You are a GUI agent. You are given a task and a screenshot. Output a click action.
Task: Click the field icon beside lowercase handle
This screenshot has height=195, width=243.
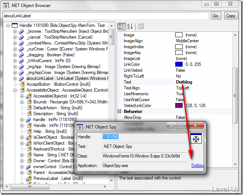[x=28, y=120]
